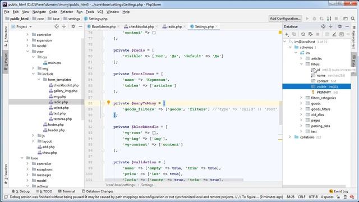Open Database panel settings gear
Viewport: 359px width, 202px height.
pos(340,26)
